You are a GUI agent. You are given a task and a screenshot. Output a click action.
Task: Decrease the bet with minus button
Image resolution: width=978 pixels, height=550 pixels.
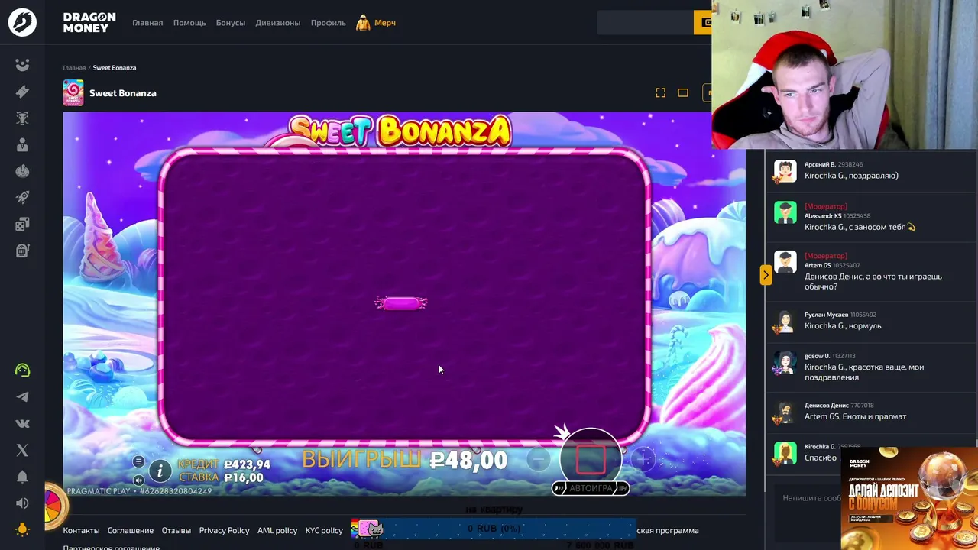(x=539, y=459)
